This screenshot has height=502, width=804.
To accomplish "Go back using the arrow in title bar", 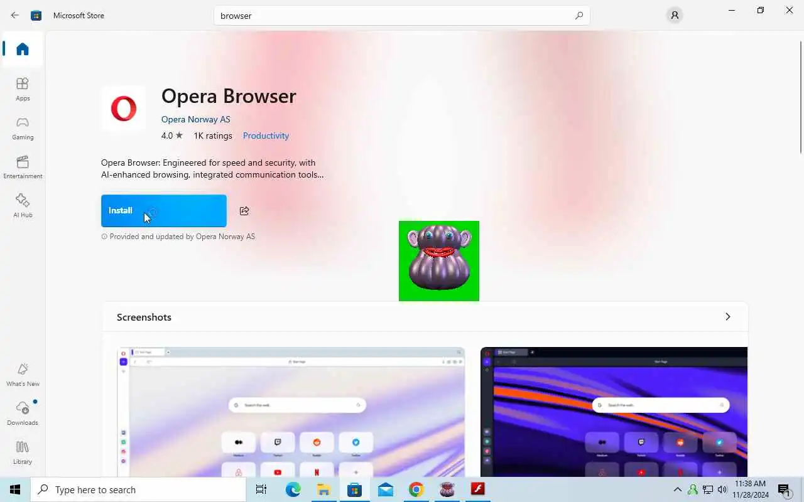I will click(15, 15).
